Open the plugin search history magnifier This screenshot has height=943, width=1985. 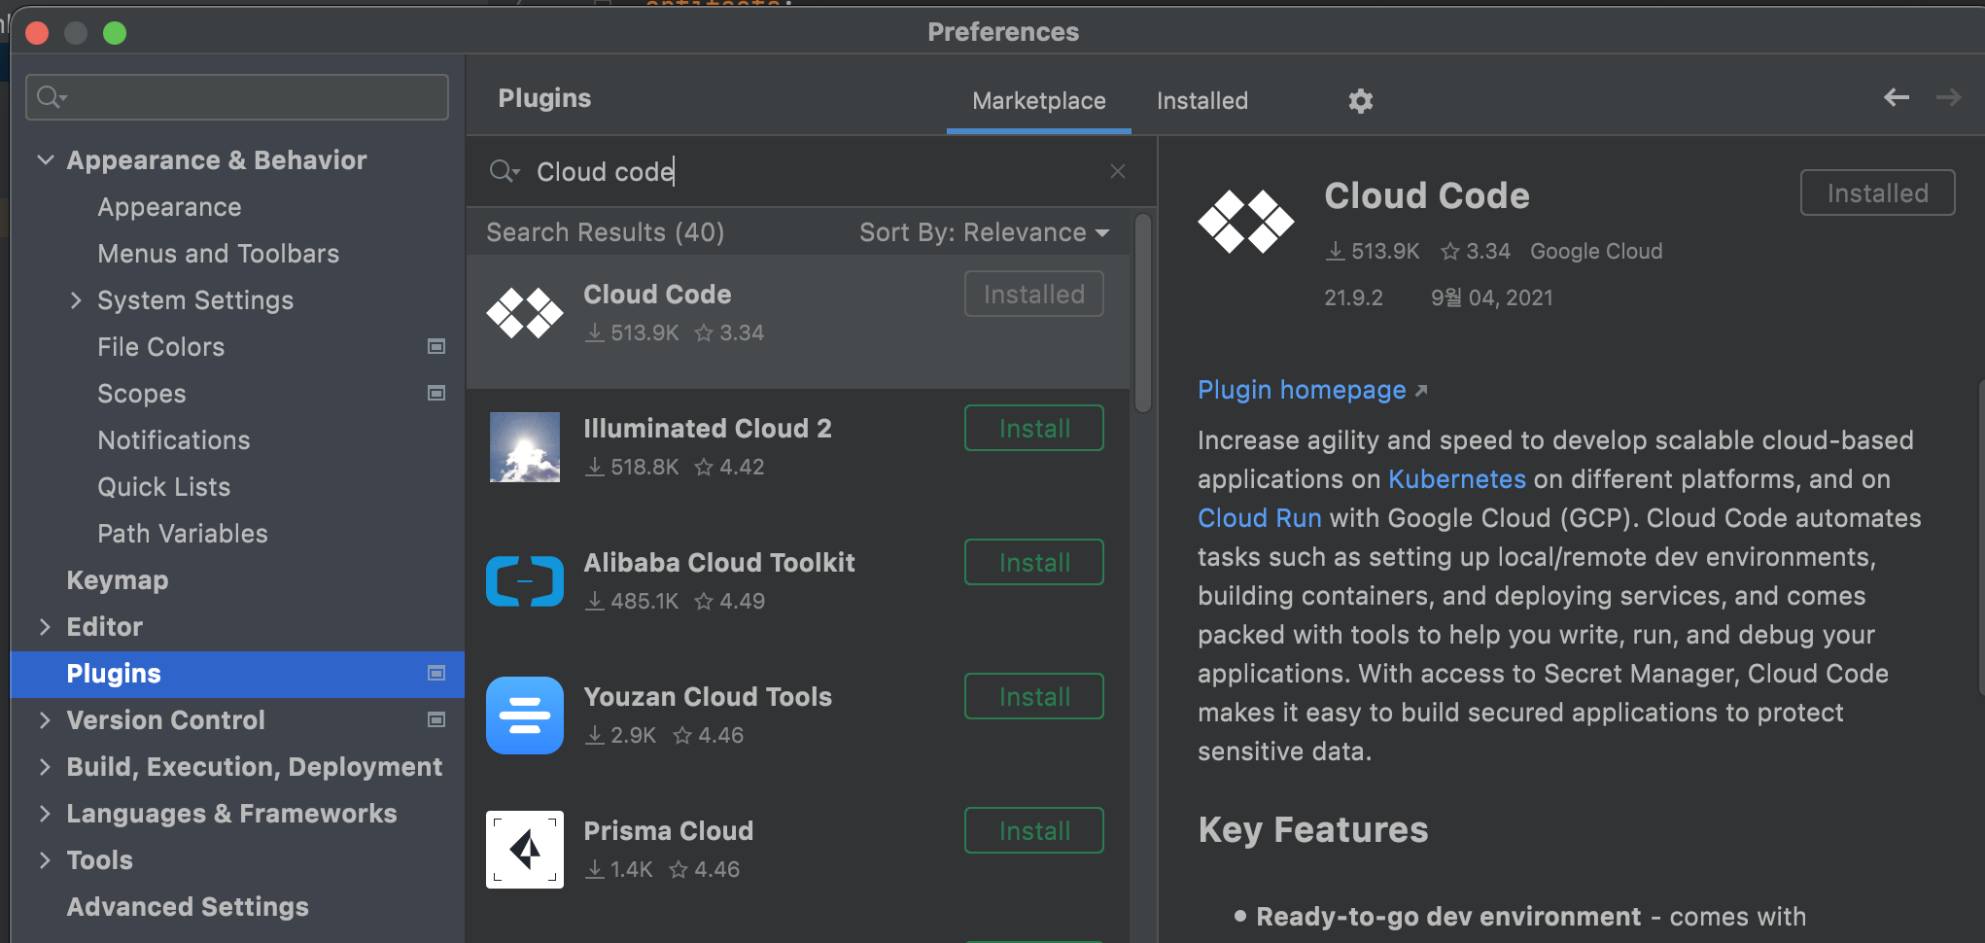pos(505,171)
